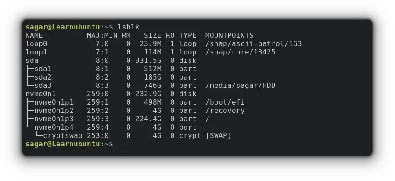The width and height of the screenshot is (395, 181).
Task: Click the MOUNTPOINTS column header
Action: coord(229,35)
